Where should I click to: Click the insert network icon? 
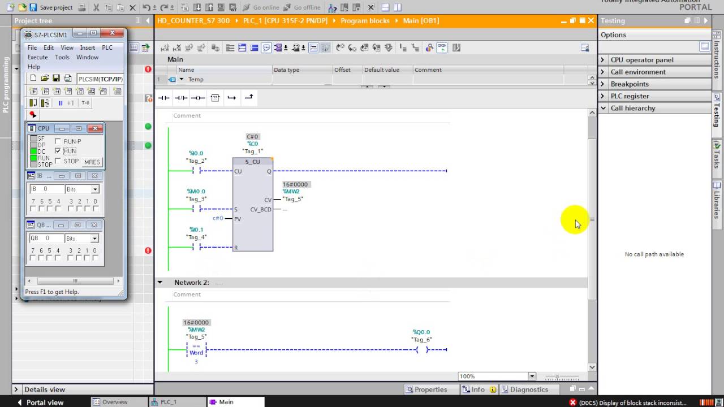point(165,48)
